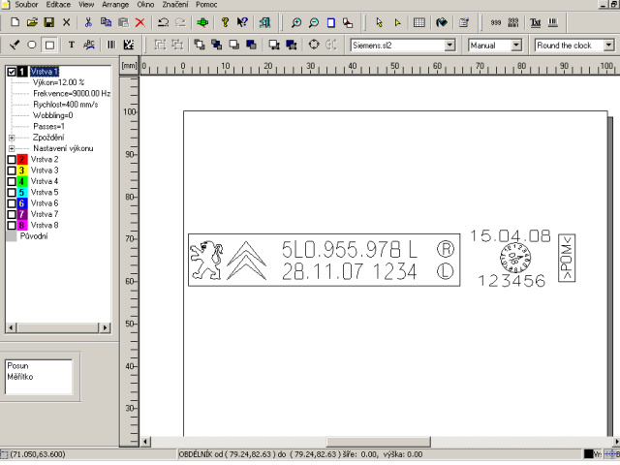Insert a data matrix 2D code
This screenshot has width=620, height=465.
(x=129, y=45)
